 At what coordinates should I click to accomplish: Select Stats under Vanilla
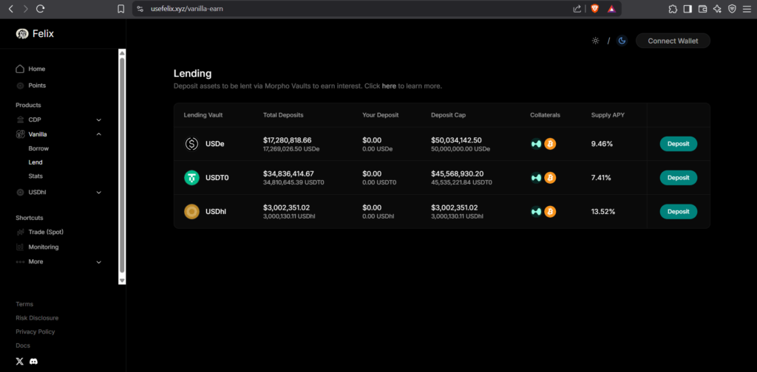coord(35,176)
